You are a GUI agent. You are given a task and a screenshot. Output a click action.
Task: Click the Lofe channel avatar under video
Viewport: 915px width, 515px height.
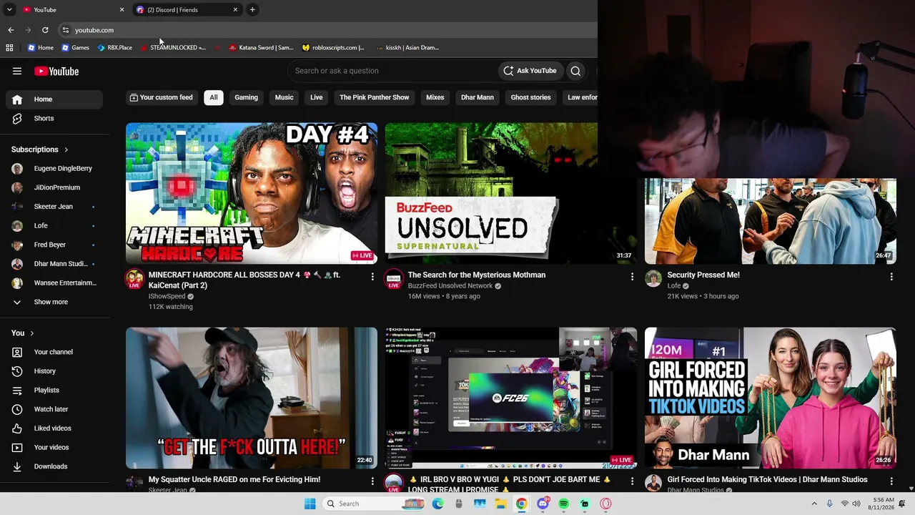tap(653, 279)
